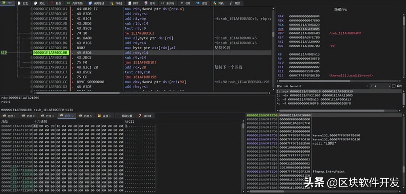The width and height of the screenshot is (406, 194).
Task: Enable the 锁定 checkbox near argument count
Action: coord(394,86)
